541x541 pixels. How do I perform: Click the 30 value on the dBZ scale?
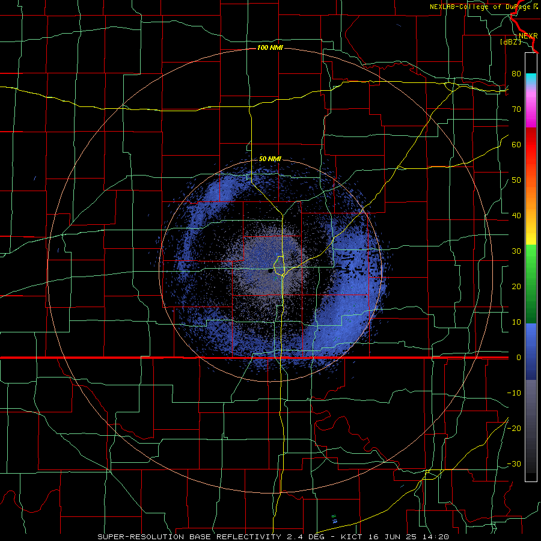(516, 251)
